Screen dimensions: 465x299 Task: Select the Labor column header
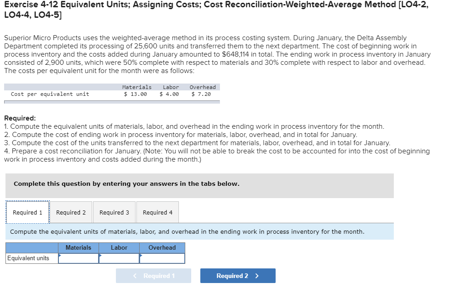click(119, 247)
